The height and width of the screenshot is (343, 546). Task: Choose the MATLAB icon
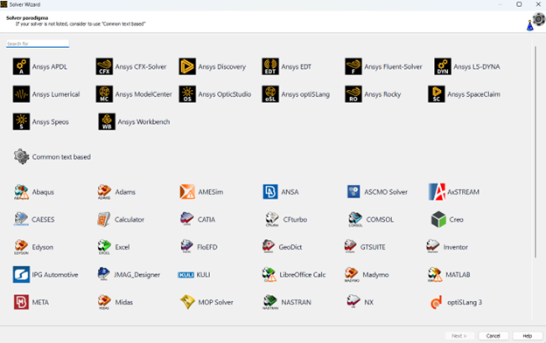click(435, 275)
